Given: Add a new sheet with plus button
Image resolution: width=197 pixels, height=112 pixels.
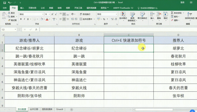Looking at the screenshot, I should coord(72,110).
